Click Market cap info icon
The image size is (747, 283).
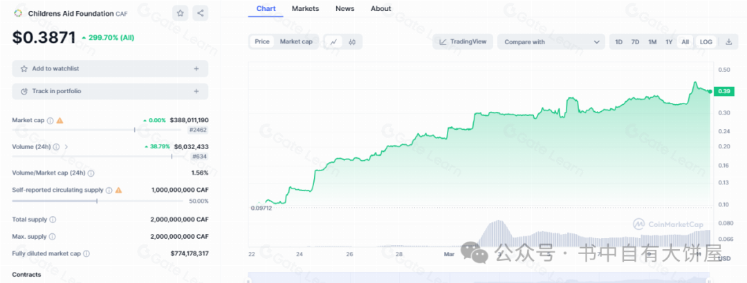[x=50, y=121]
